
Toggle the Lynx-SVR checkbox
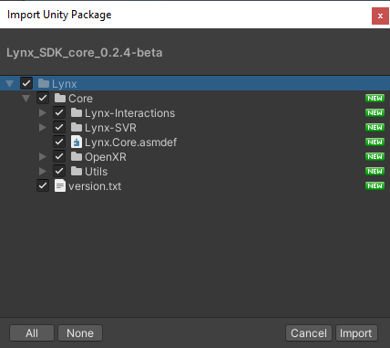click(59, 127)
